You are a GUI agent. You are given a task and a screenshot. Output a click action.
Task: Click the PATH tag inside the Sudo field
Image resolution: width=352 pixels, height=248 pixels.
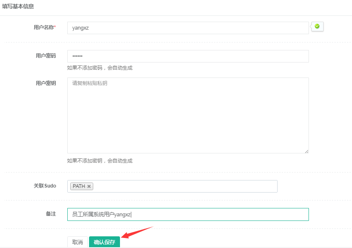pos(78,186)
